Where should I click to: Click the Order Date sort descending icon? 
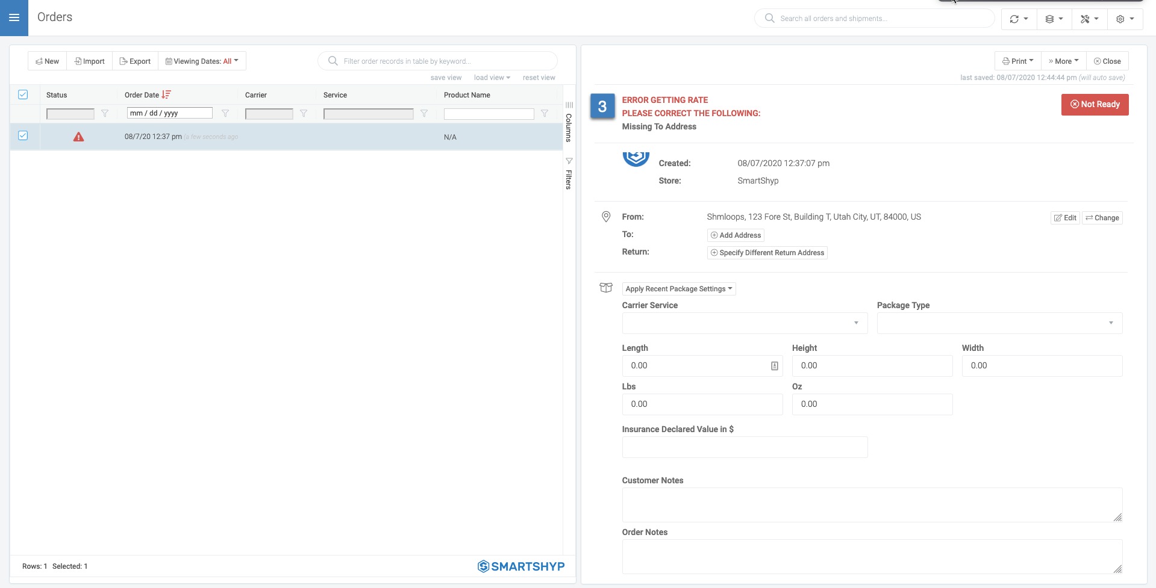coord(166,94)
